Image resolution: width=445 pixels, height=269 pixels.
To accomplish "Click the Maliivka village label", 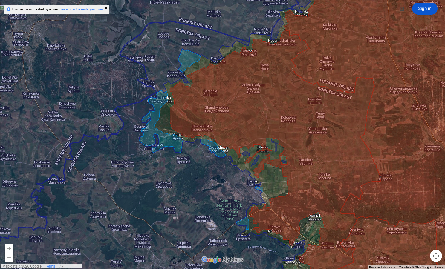I will tap(214, 14).
